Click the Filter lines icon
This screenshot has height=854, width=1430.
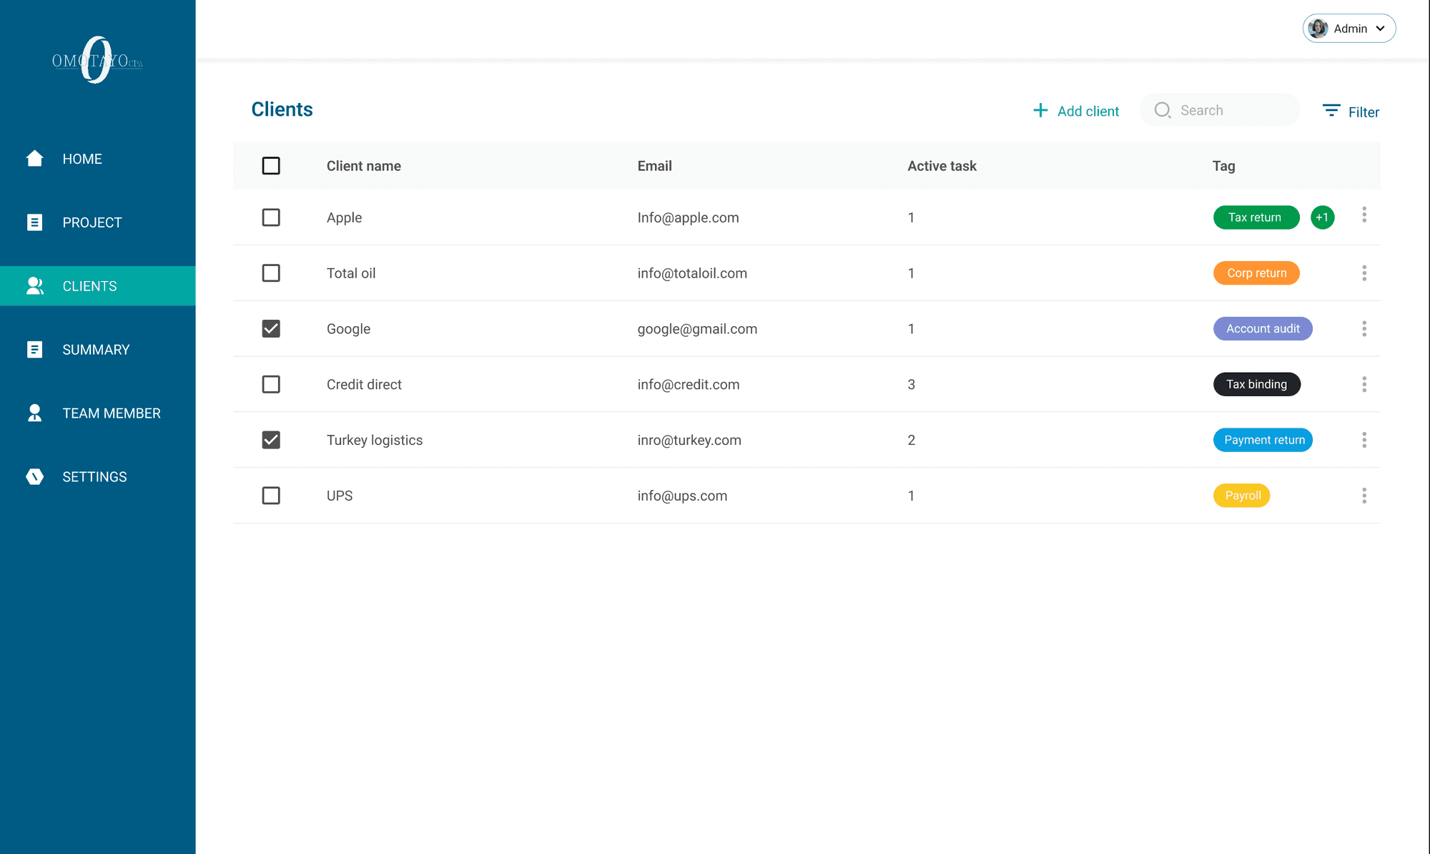pyautogui.click(x=1331, y=111)
